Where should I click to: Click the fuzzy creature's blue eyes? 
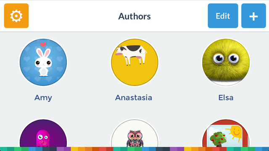pyautogui.click(x=226, y=59)
